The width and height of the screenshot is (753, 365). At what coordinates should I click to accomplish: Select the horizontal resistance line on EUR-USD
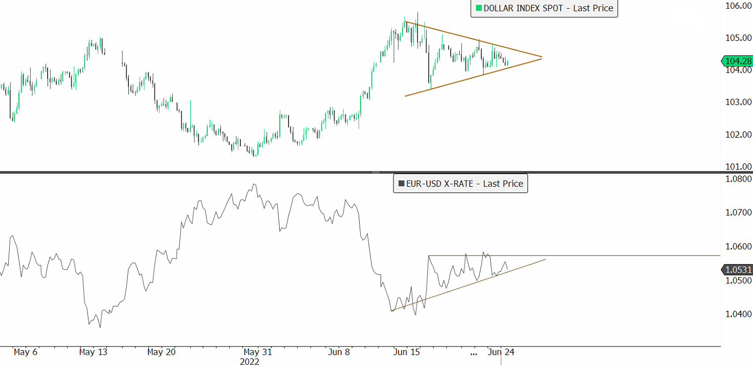pos(614,255)
